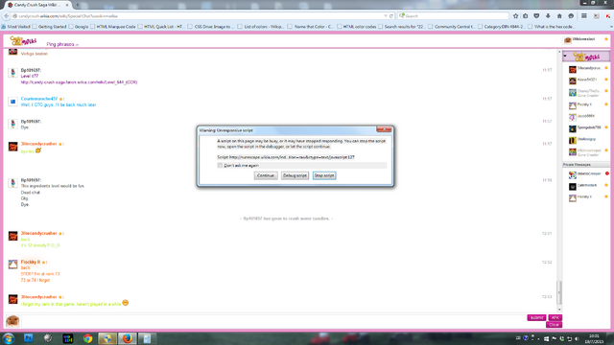The width and height of the screenshot is (614, 345).
Task: Open the Most Visited bookmark
Action: coord(15,27)
